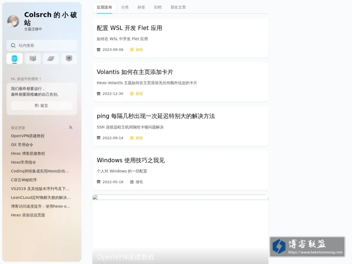The height and width of the screenshot is (264, 352).
Task: Open the sidebar link Hexo常用指令
Action: [x=23, y=162]
